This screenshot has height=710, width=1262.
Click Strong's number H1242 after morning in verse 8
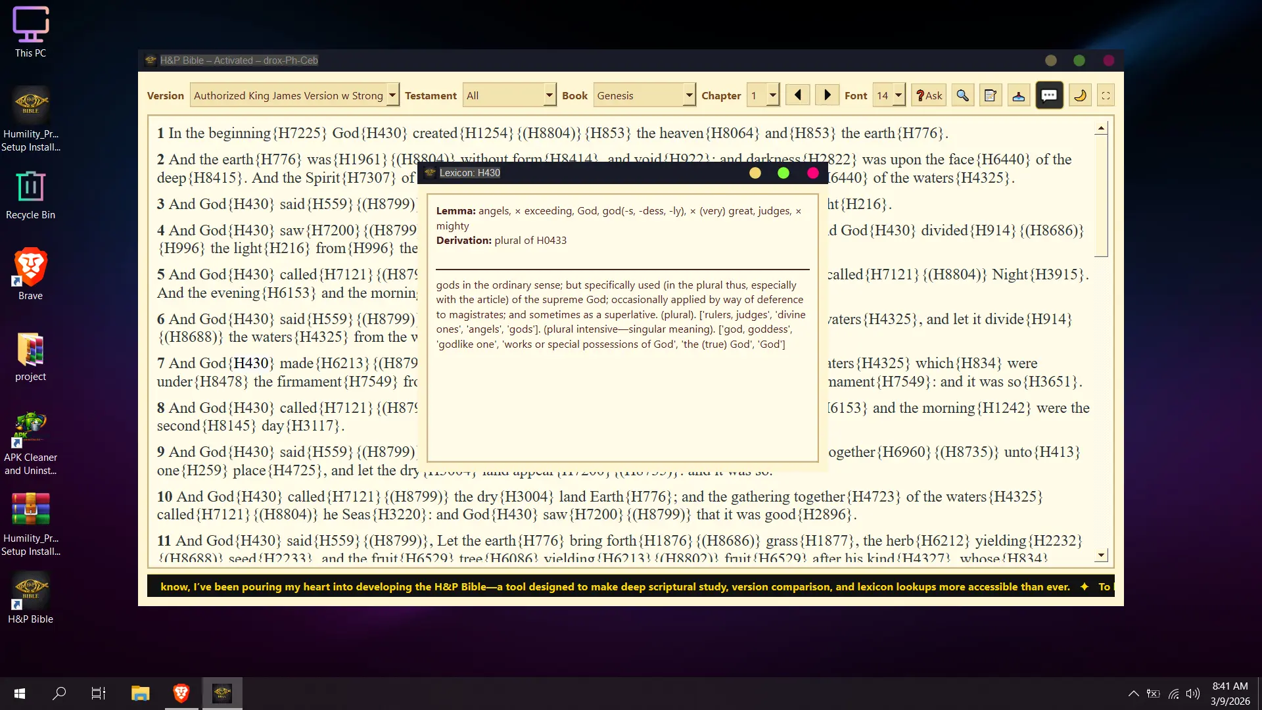tap(1004, 408)
